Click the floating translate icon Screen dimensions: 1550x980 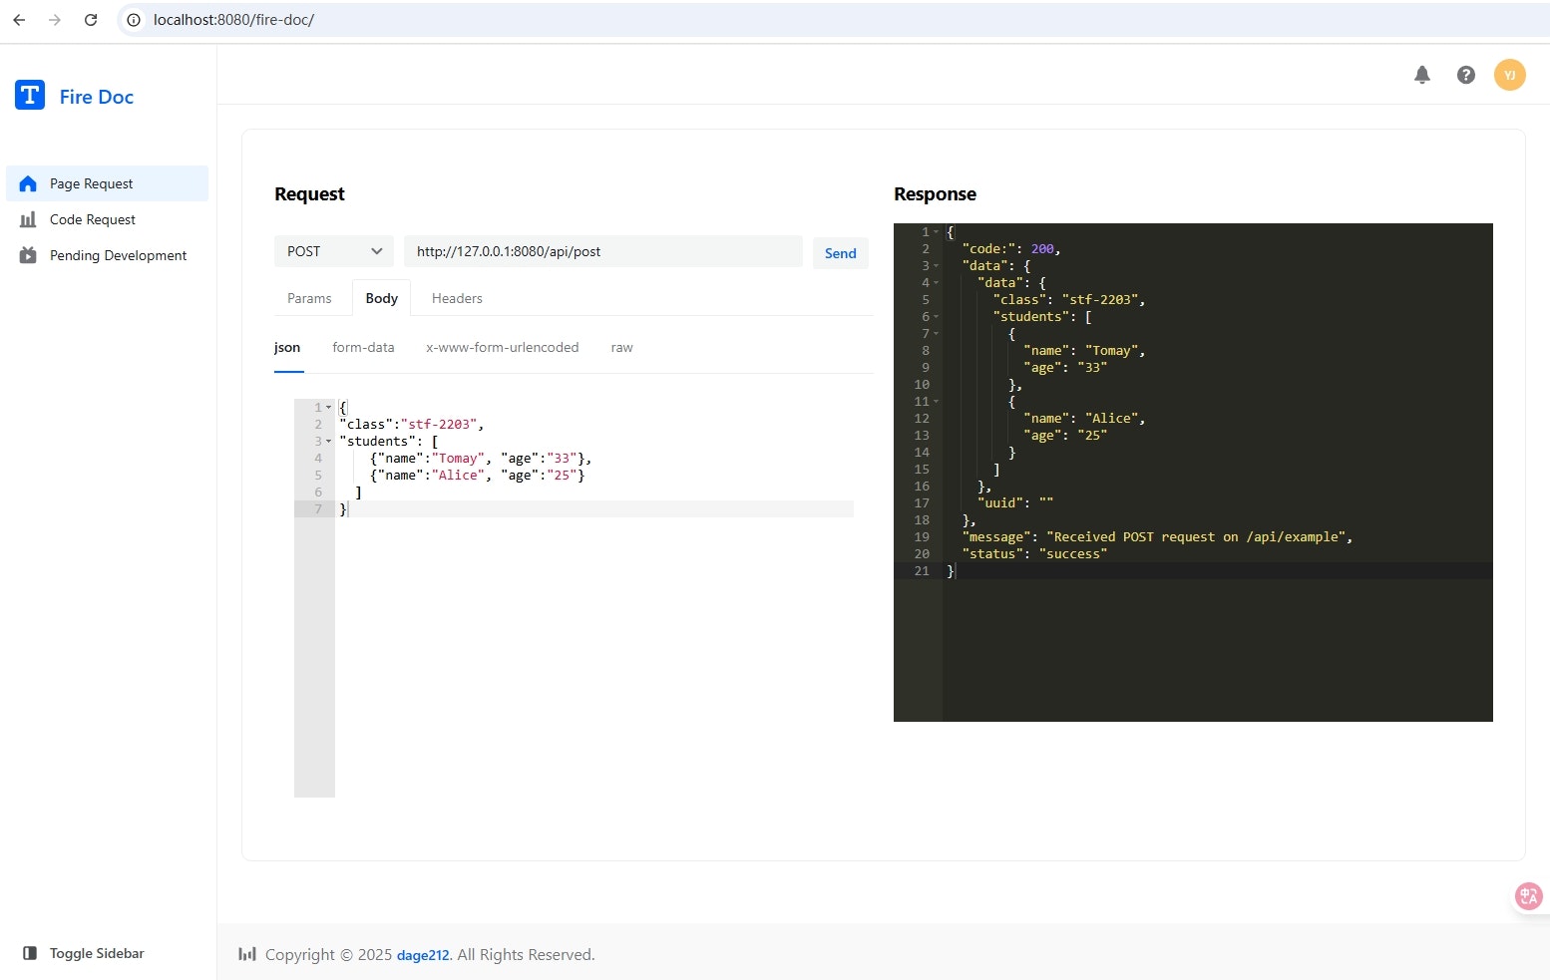click(1528, 896)
